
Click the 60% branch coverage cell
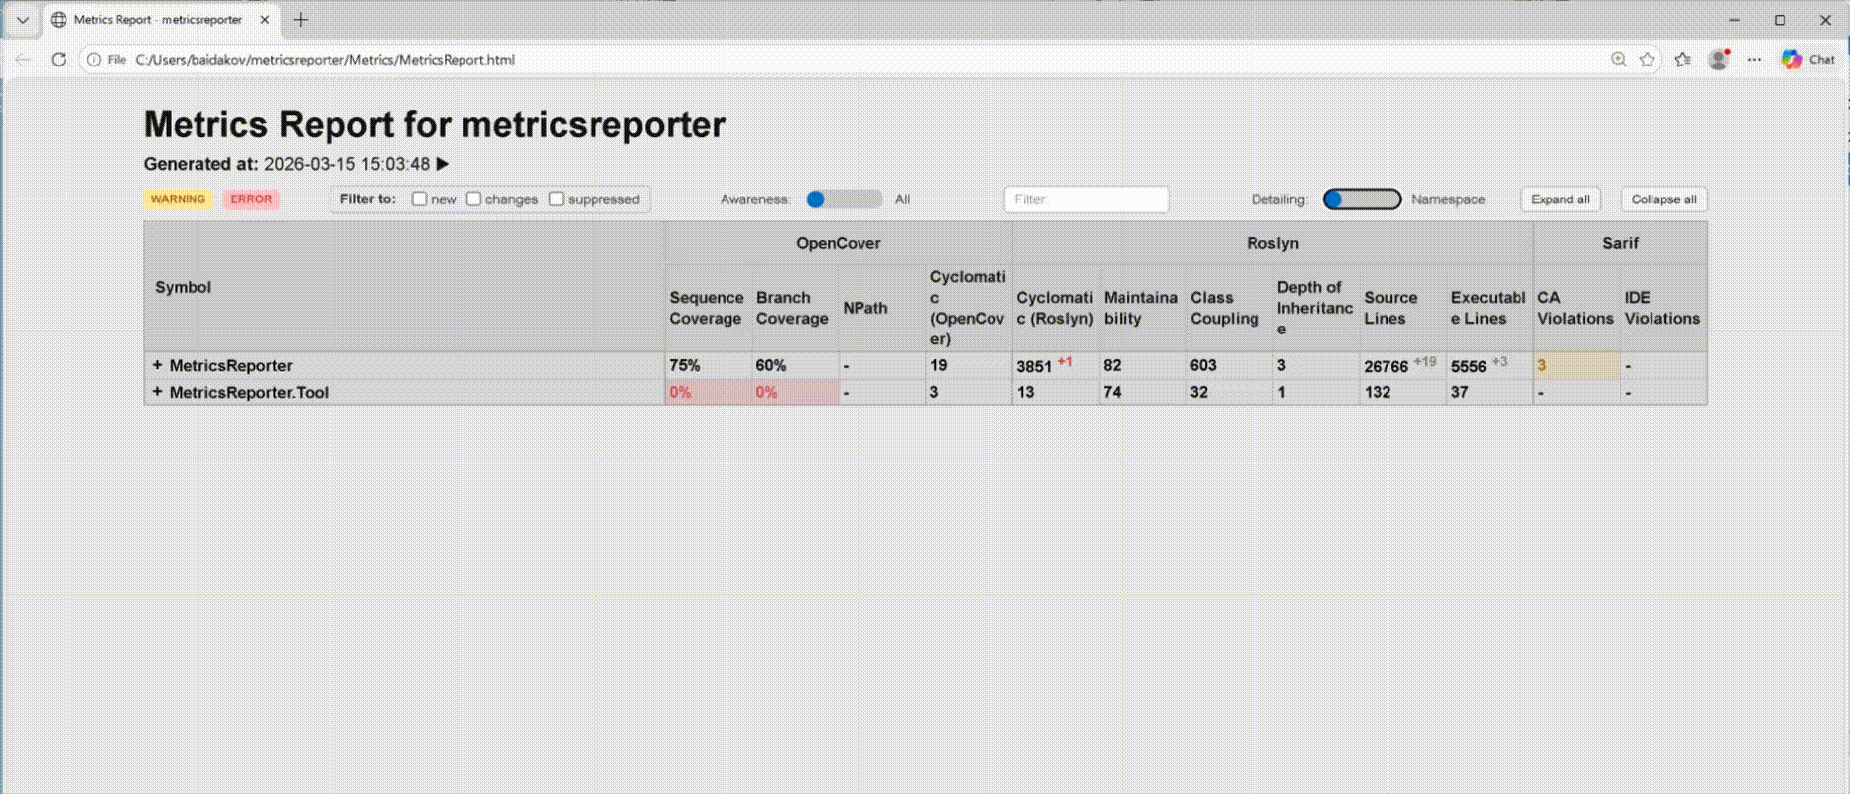(795, 365)
